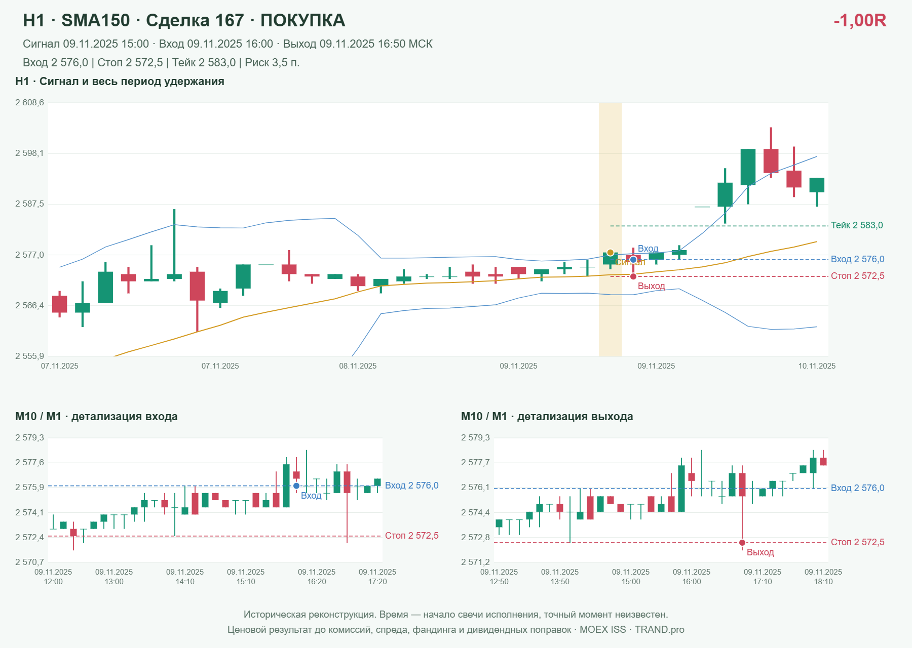Screen dimensions: 912x648
Task: Click heading 'M10 / M1 · детализация входа'
Action: point(96,417)
